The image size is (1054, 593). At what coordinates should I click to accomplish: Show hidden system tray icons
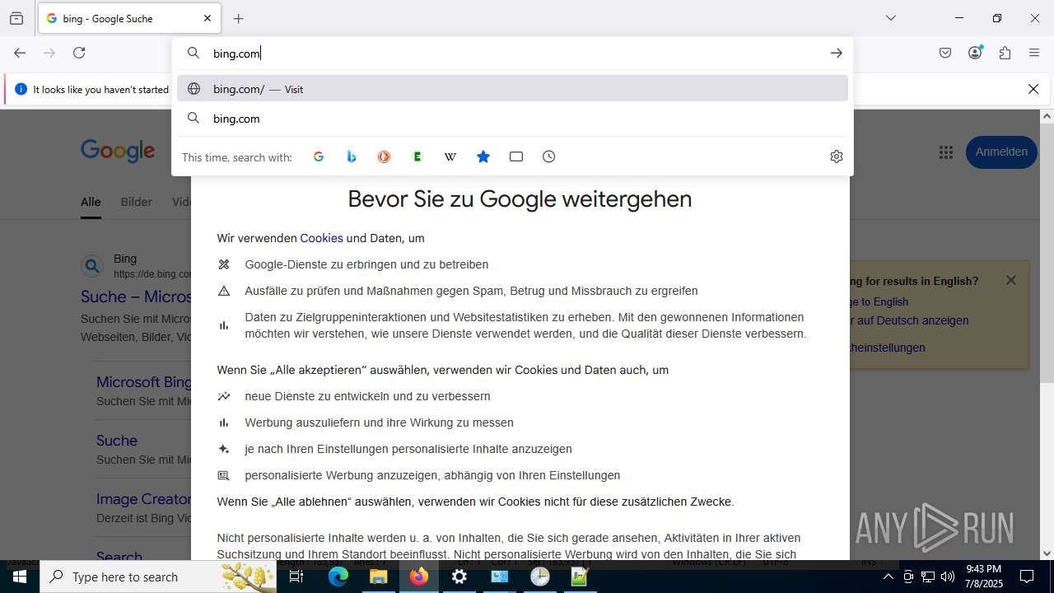tap(888, 577)
